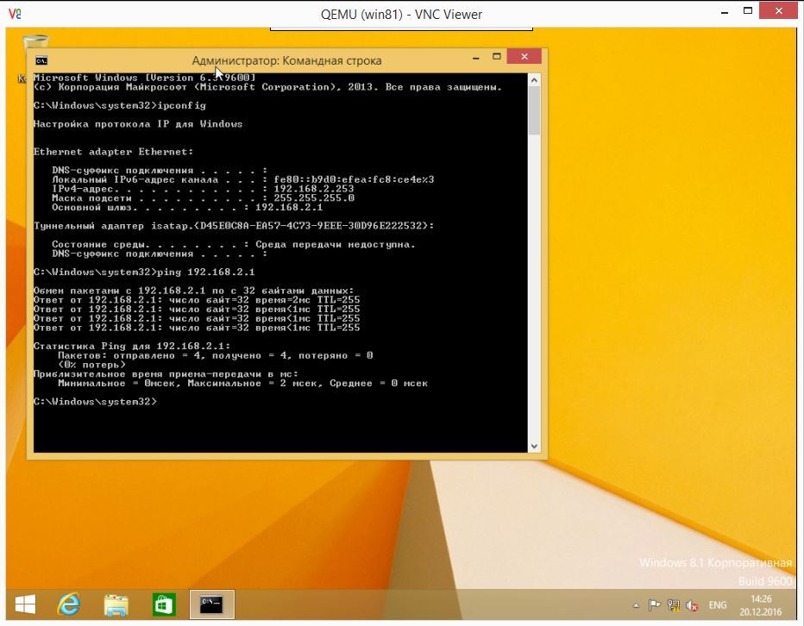This screenshot has height=626, width=804.
Task: Click the command prompt system menu icon
Action: click(41, 60)
